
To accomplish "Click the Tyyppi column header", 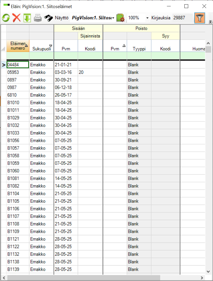I will (139, 46).
